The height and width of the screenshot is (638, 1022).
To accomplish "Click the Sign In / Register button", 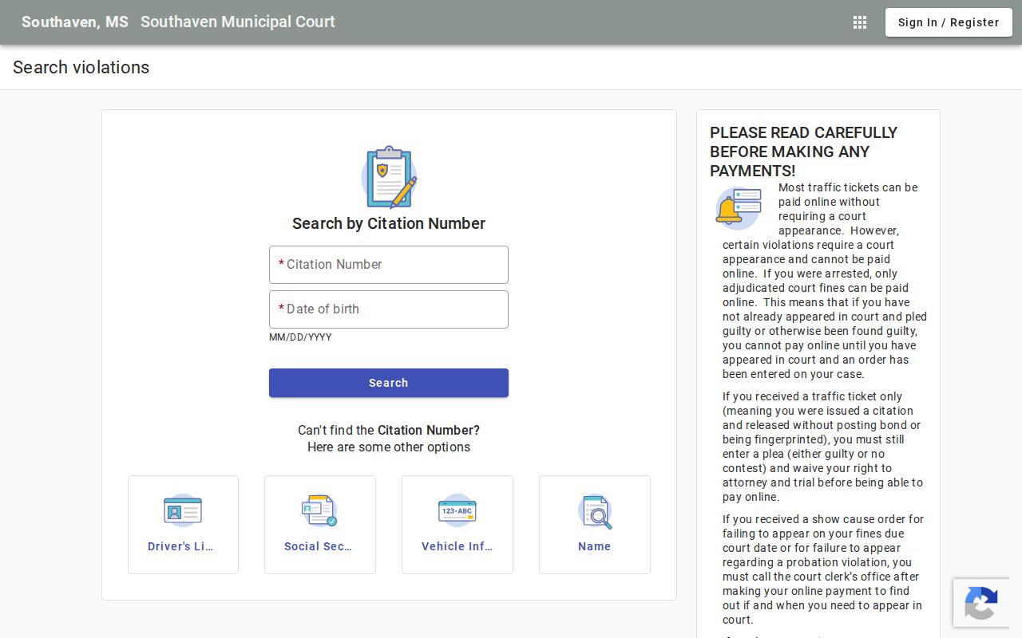I will pyautogui.click(x=949, y=22).
